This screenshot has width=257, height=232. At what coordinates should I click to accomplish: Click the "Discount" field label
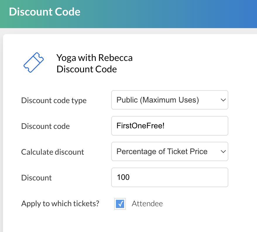36,178
